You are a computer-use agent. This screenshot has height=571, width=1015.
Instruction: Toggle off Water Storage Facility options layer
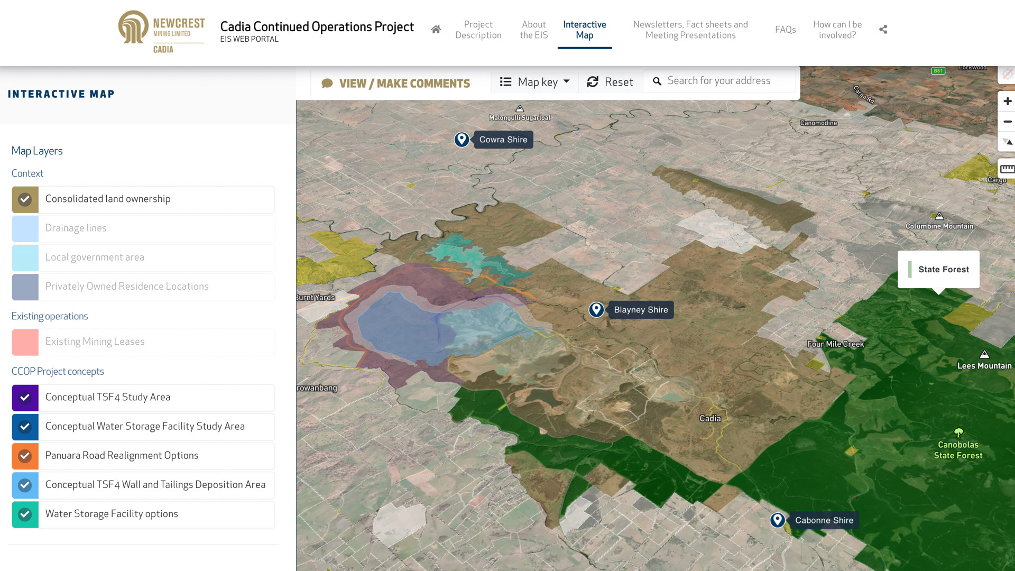(x=25, y=514)
